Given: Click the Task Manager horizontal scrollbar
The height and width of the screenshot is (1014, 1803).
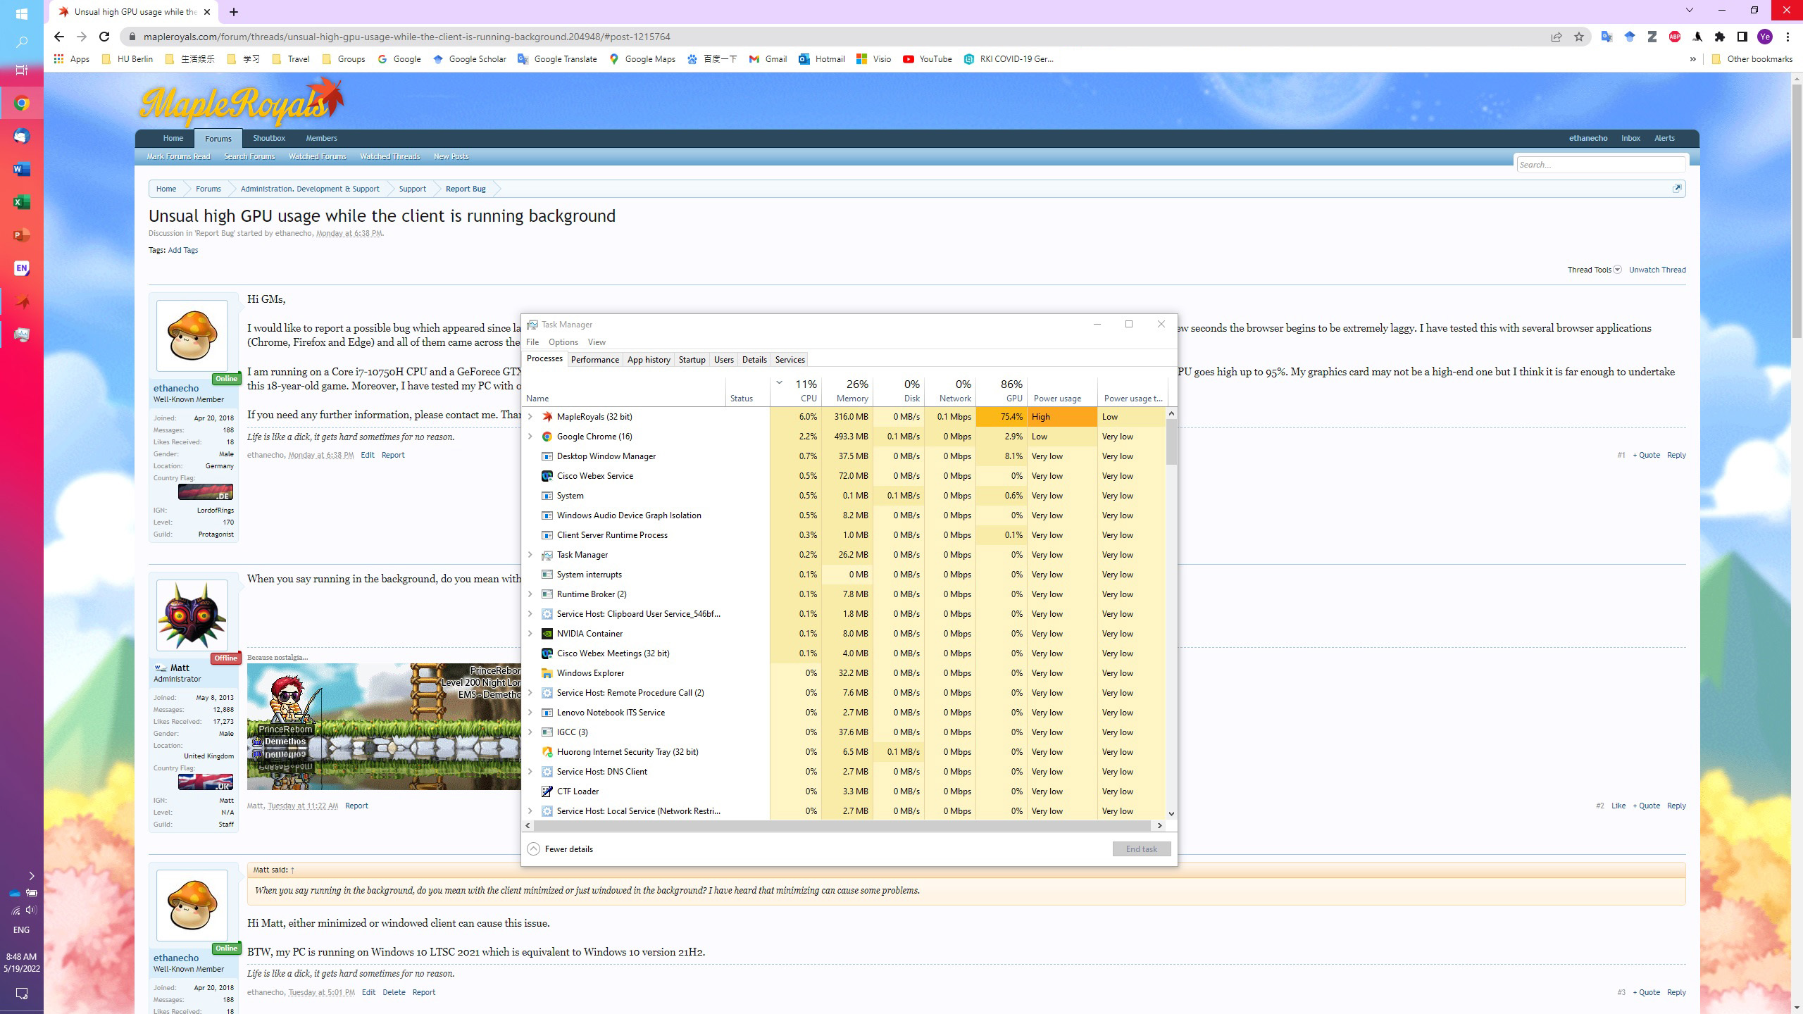Looking at the screenshot, I should coord(844,825).
